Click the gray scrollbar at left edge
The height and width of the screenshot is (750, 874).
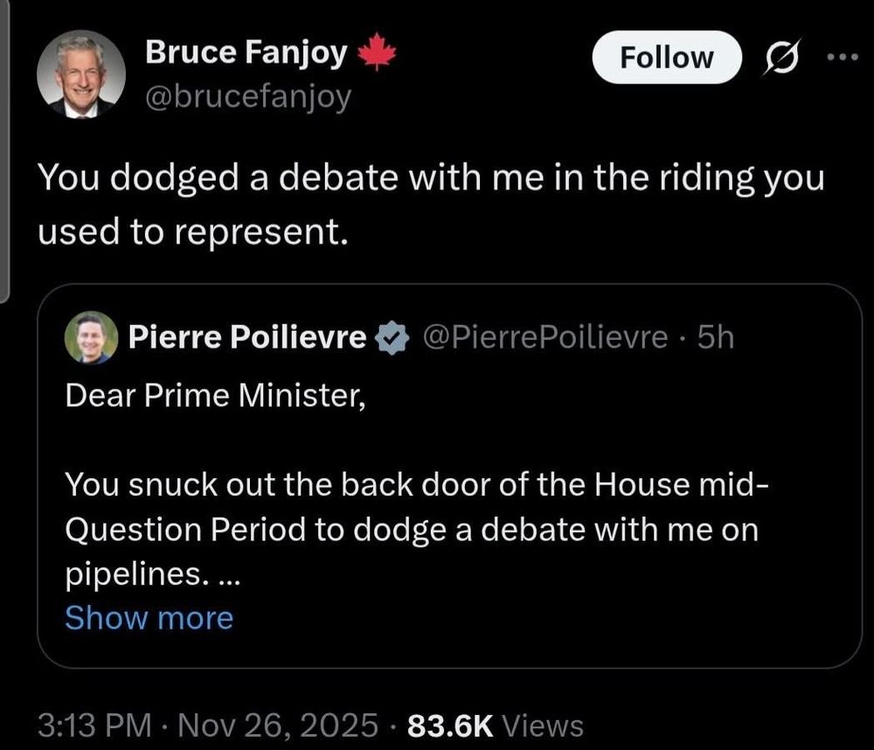click(x=3, y=149)
